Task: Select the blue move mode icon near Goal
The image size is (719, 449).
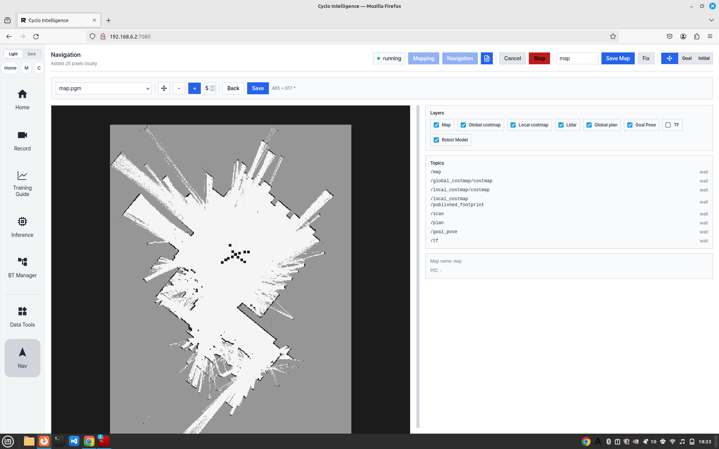Action: [669, 58]
